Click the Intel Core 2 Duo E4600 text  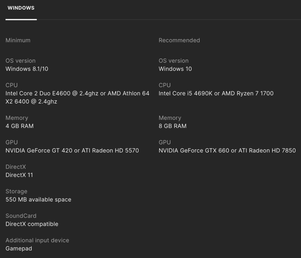tap(38, 93)
